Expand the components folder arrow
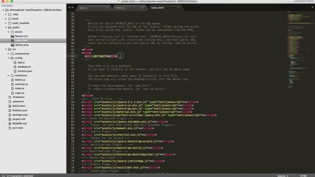The image size is (315, 177). click(8, 54)
